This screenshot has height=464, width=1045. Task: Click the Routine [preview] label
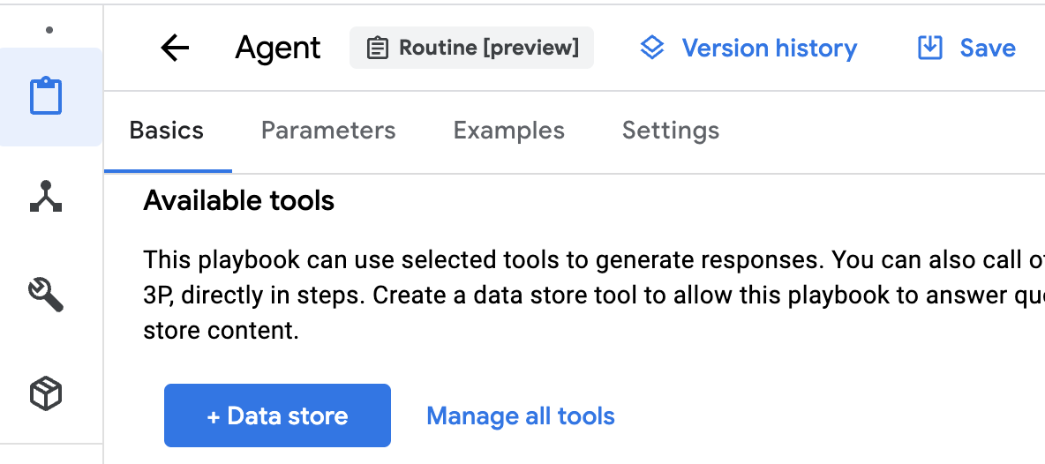coord(489,48)
